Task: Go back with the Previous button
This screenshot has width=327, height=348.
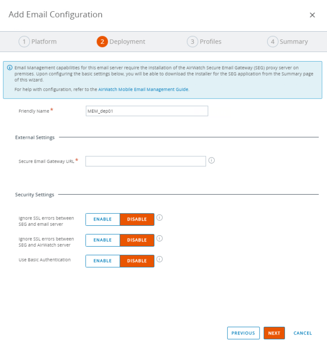Action: pos(243,333)
